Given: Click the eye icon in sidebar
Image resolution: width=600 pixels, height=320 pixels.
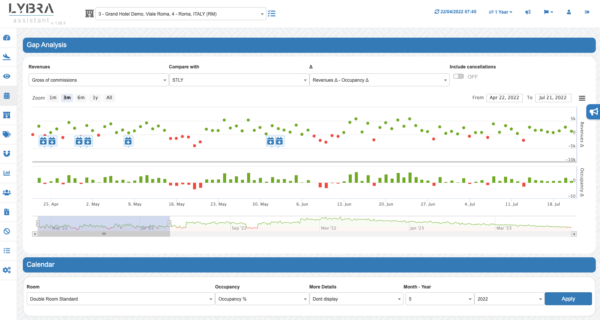Looking at the screenshot, I should pos(7,76).
